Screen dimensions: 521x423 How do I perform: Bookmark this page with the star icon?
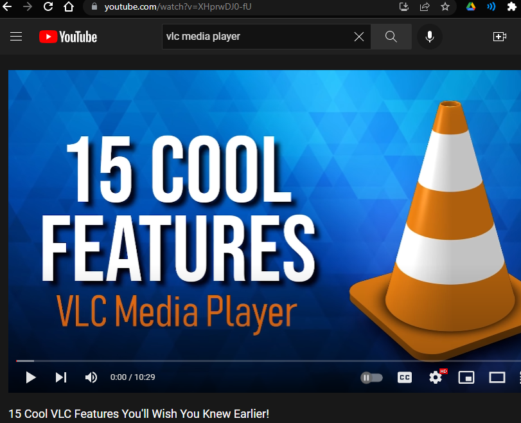click(x=445, y=6)
